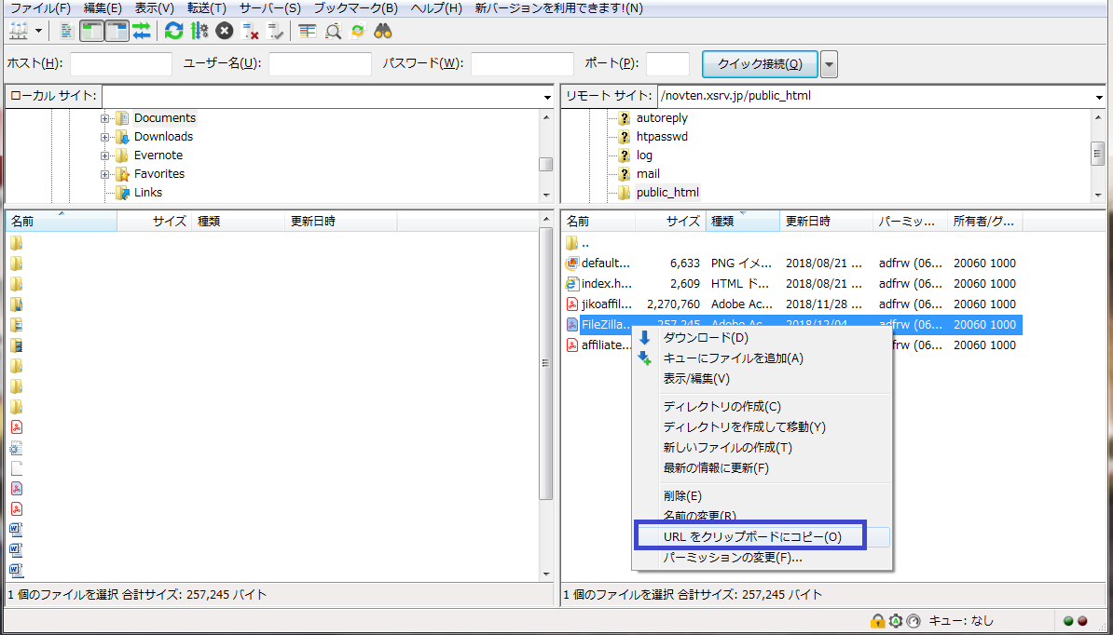1113x635 pixels.
Task: Click the refresh file lists icon
Action: coord(173,31)
